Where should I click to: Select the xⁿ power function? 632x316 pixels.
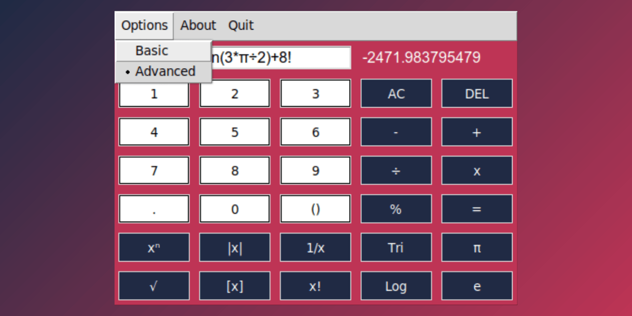[154, 247]
